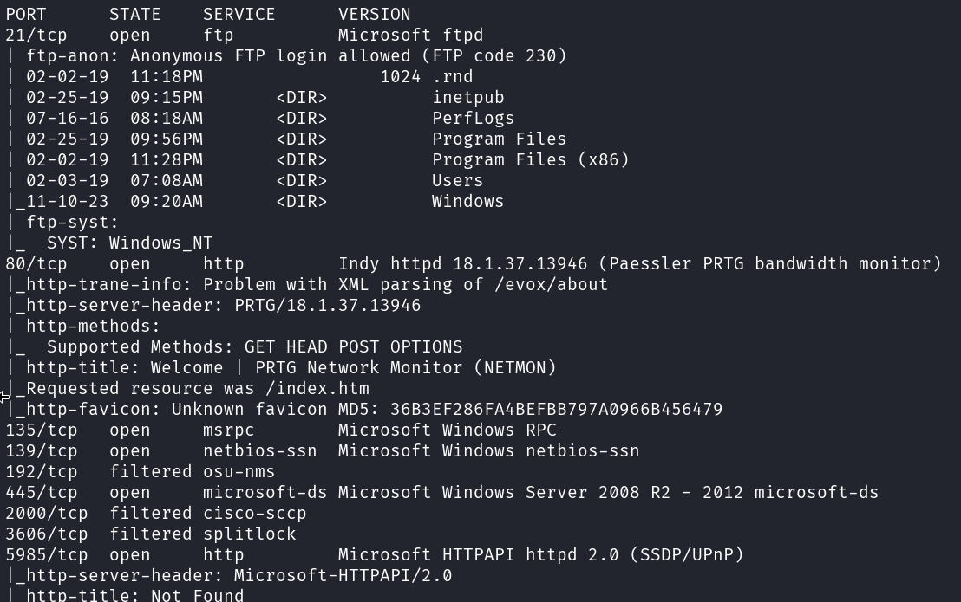Click the .rnd file name

point(452,77)
